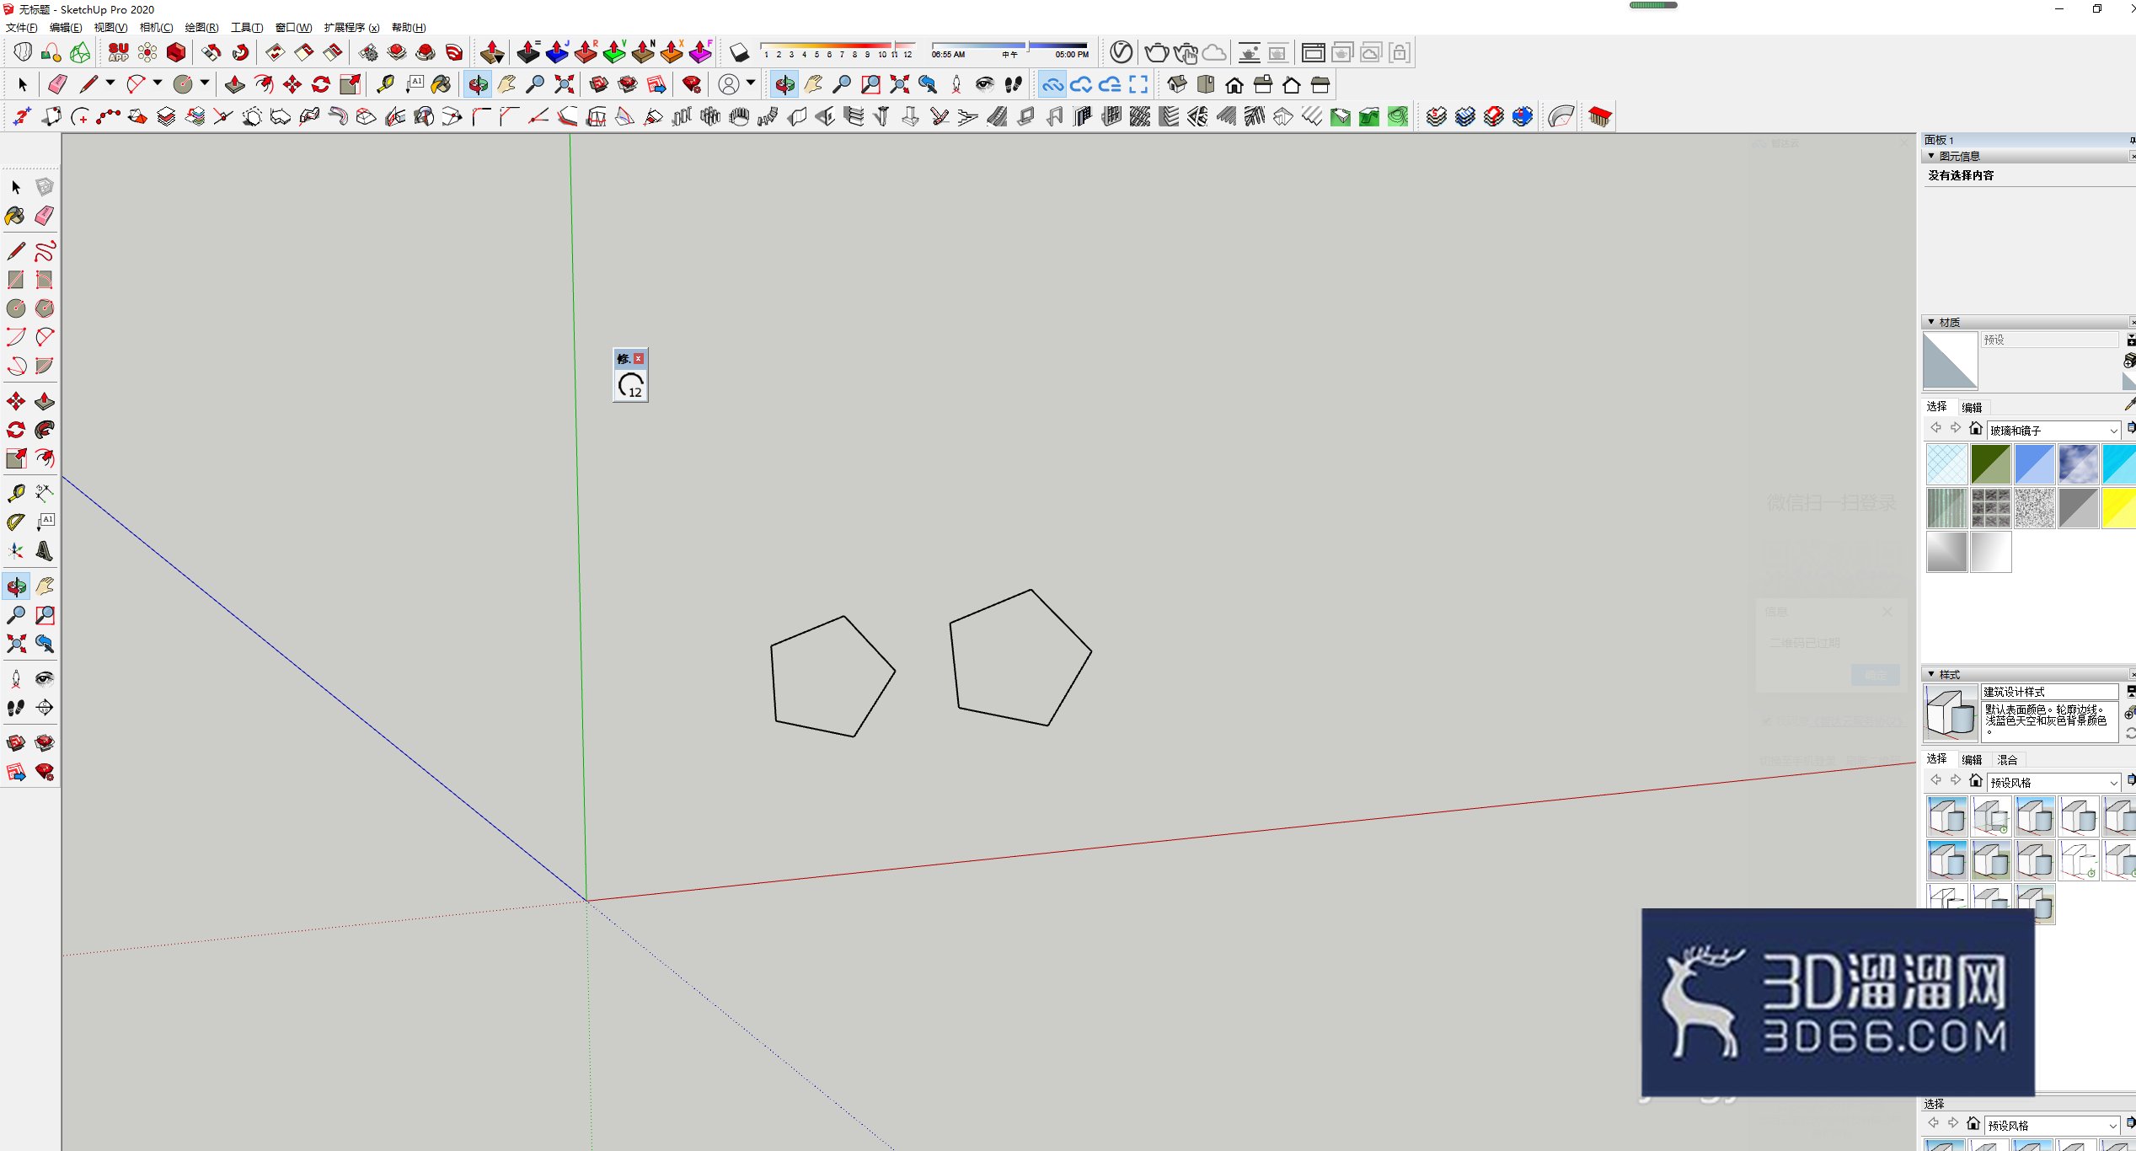Open the V-Ray asset editor icon

pyautogui.click(x=1121, y=52)
